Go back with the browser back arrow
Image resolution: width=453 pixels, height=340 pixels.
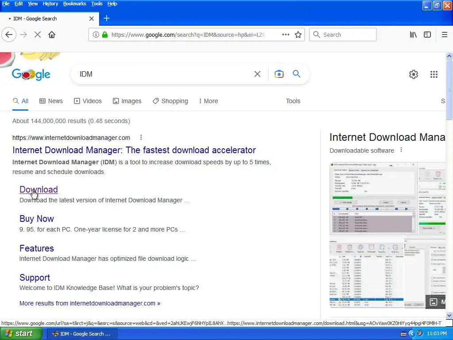9,35
